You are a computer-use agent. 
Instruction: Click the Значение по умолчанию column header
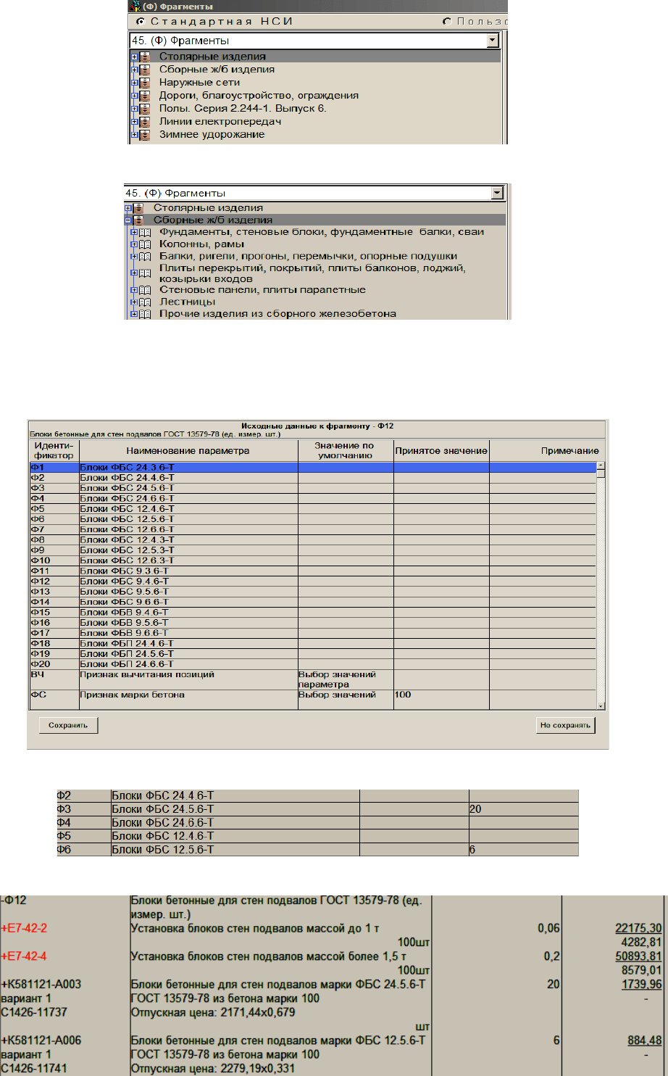[x=346, y=450]
